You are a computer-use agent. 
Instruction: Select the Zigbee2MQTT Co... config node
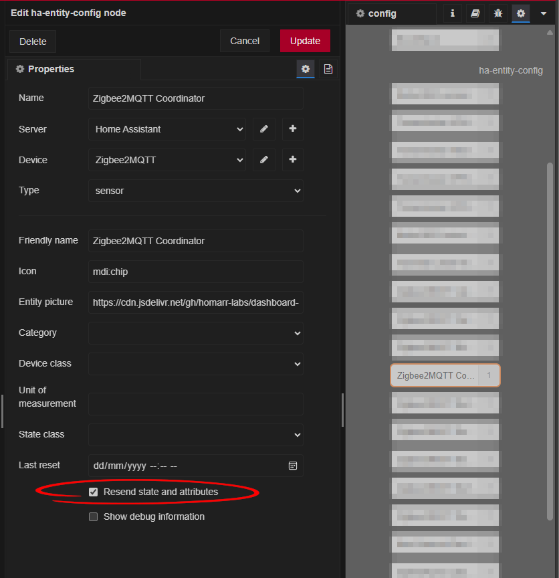[x=445, y=375]
